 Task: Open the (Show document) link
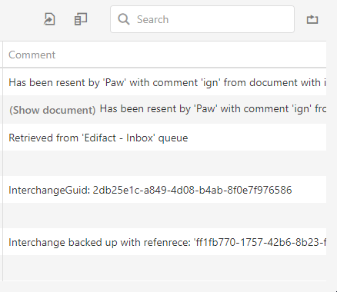(52, 110)
